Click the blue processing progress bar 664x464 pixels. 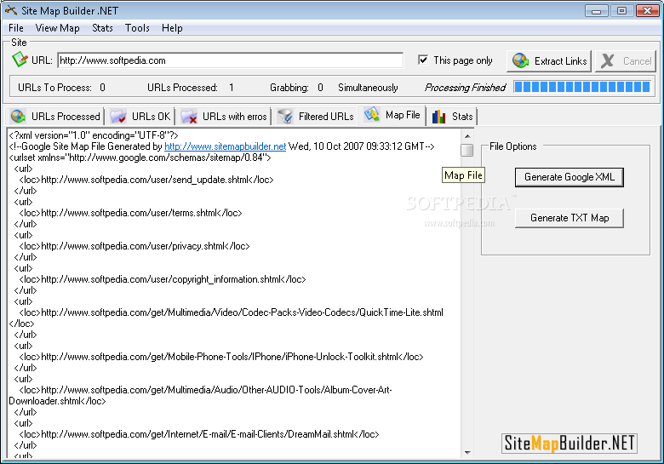coord(581,87)
